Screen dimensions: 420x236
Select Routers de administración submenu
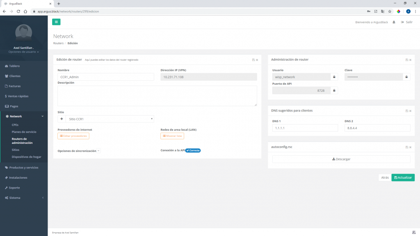22,141
